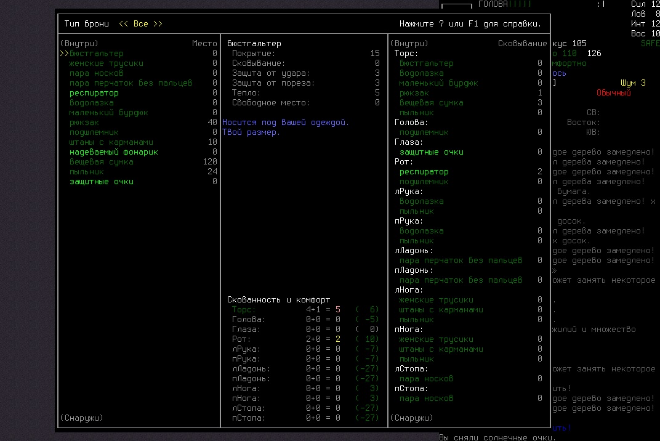Click 'защитные очки' under Глаза in right panel
This screenshot has width=660, height=441.
[x=432, y=152]
